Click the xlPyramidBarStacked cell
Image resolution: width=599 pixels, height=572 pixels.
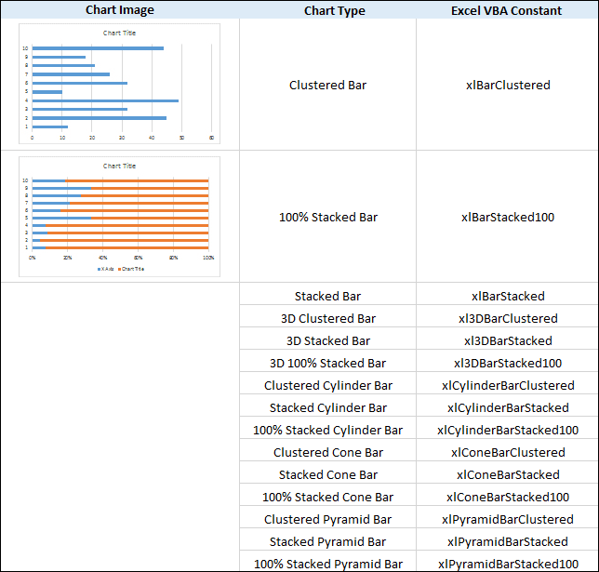[x=508, y=541]
